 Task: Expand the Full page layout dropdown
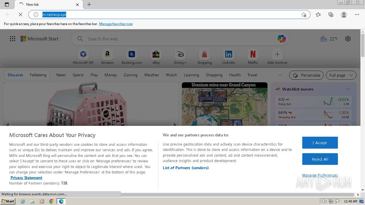tap(341, 75)
